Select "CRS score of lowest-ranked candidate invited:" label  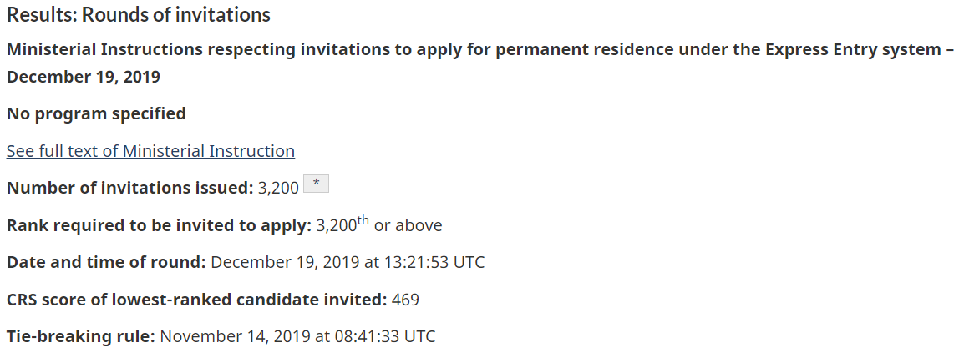196,300
